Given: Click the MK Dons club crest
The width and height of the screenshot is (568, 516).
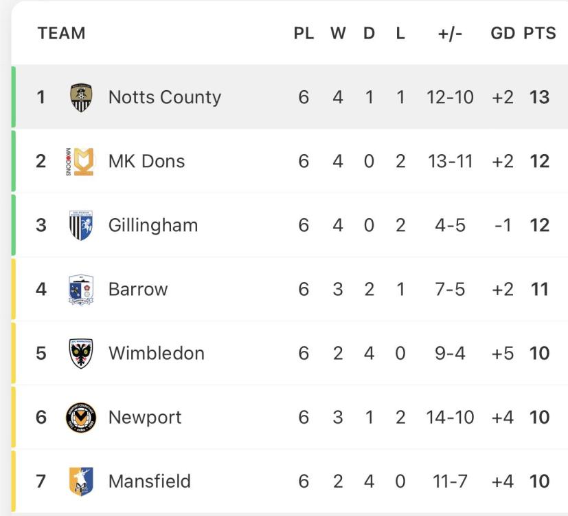Looking at the screenshot, I should (x=80, y=161).
